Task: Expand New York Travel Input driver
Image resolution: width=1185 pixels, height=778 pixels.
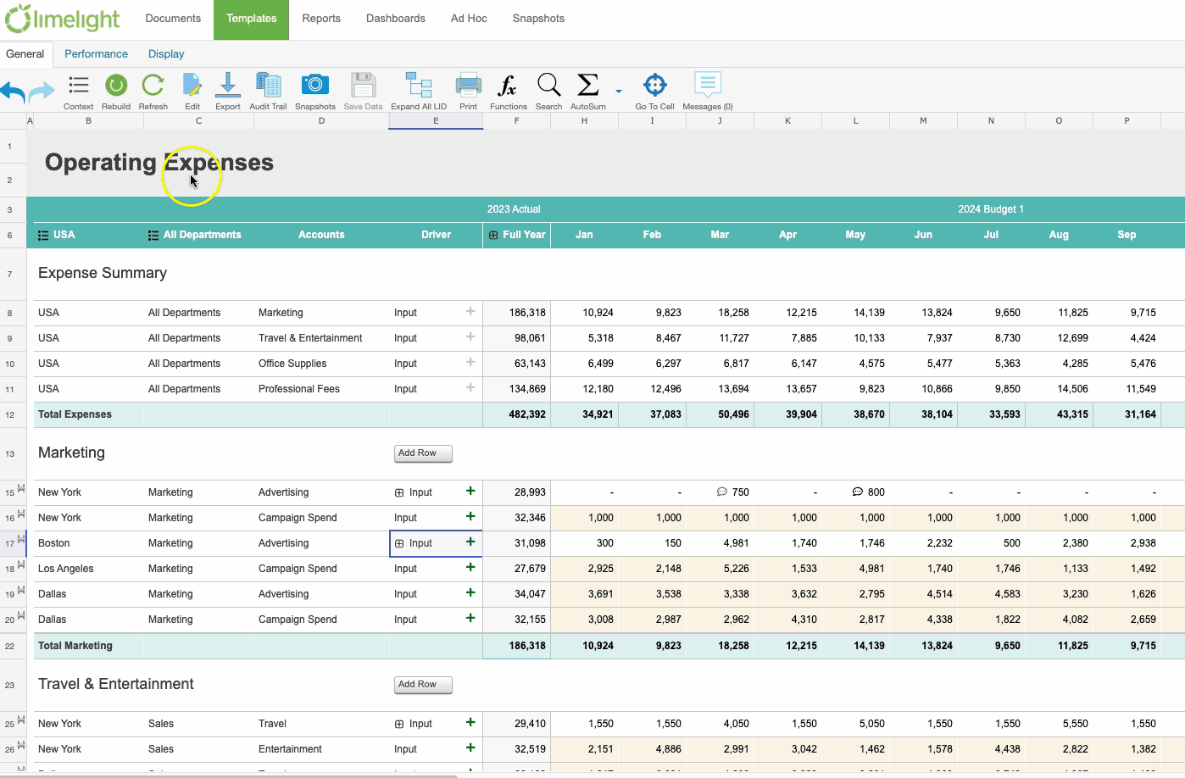Action: pyautogui.click(x=399, y=724)
